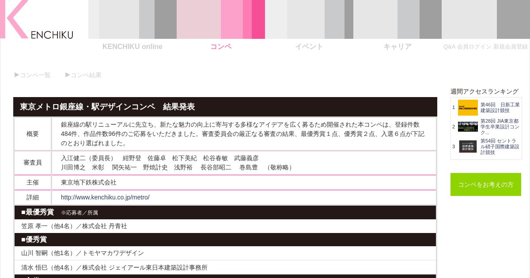Open the コンペ tab
The width and height of the screenshot is (530, 278).
[221, 47]
